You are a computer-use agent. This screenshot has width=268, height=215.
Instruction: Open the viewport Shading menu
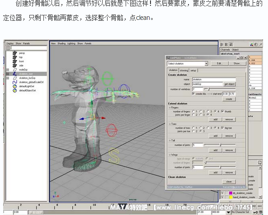tap(61, 43)
